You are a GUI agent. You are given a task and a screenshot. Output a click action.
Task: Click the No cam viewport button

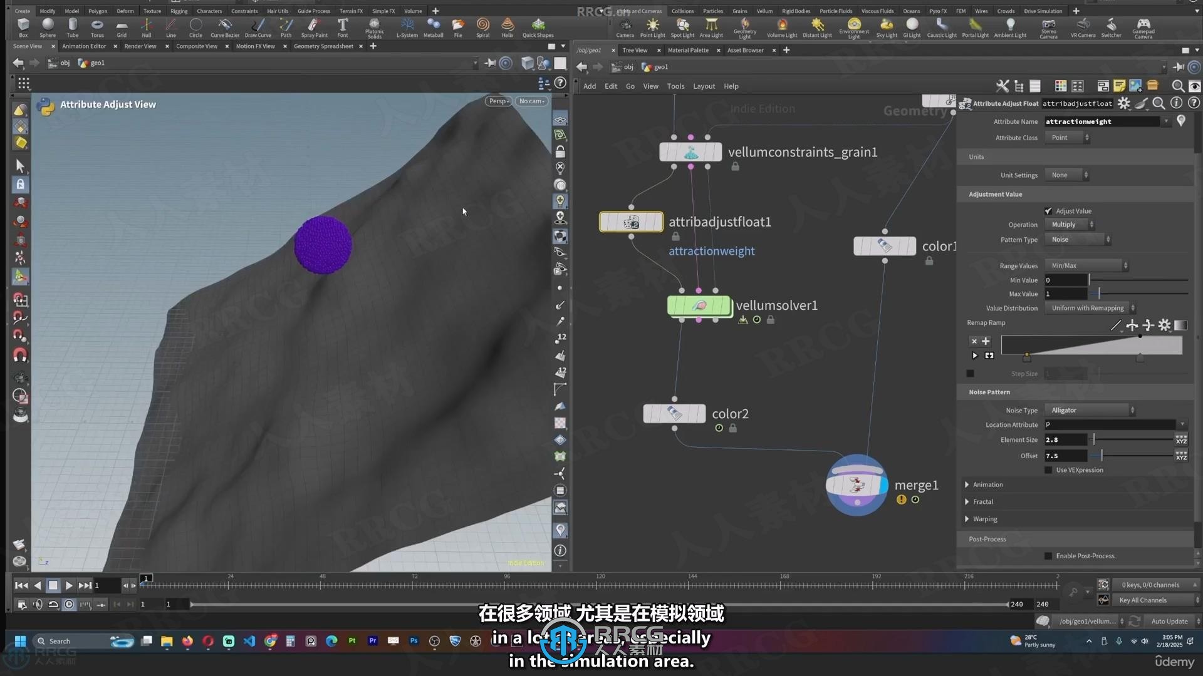coord(531,101)
